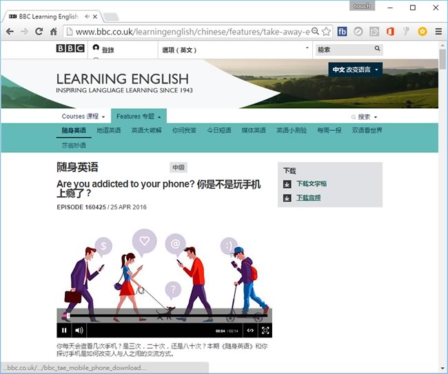Click the EPISODE 160425 date text

(101, 207)
